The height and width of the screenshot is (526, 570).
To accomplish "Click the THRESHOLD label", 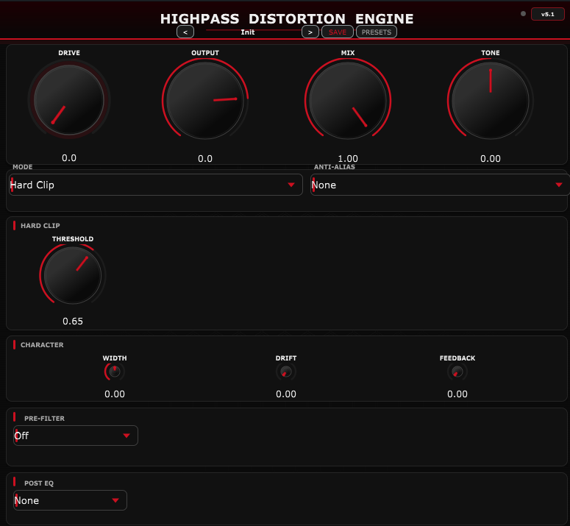I will point(73,239).
